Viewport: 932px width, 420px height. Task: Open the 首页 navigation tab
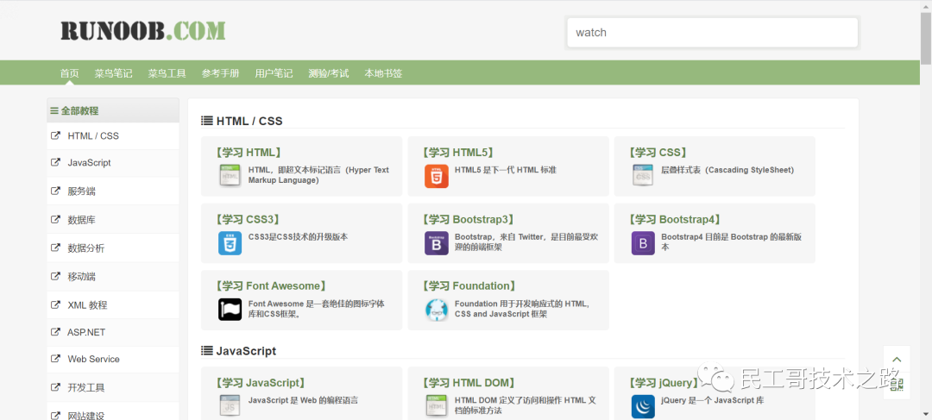click(x=70, y=73)
